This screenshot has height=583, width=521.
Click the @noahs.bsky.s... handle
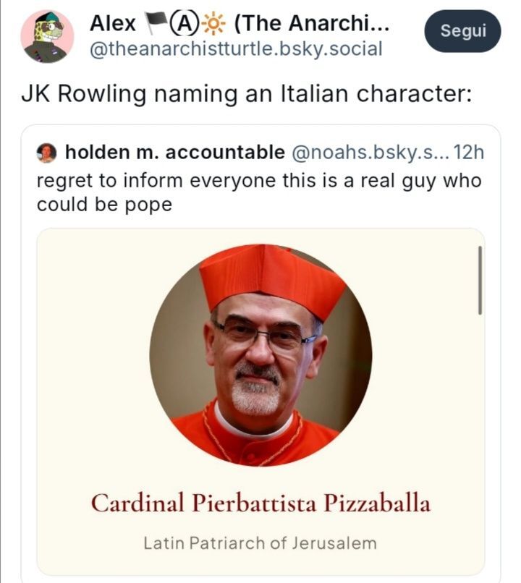click(x=368, y=153)
